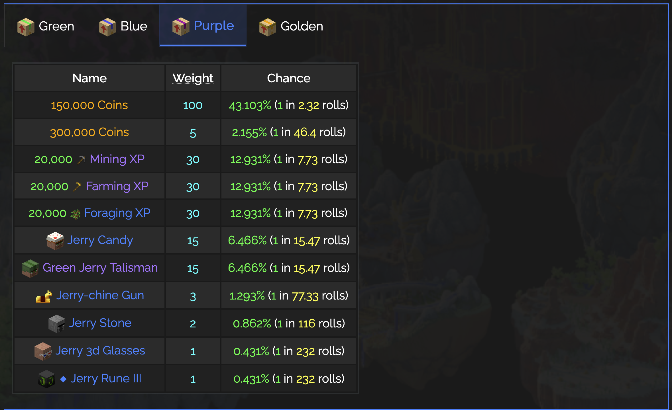Click the Blue gift box icon
672x410 pixels.
tap(107, 27)
